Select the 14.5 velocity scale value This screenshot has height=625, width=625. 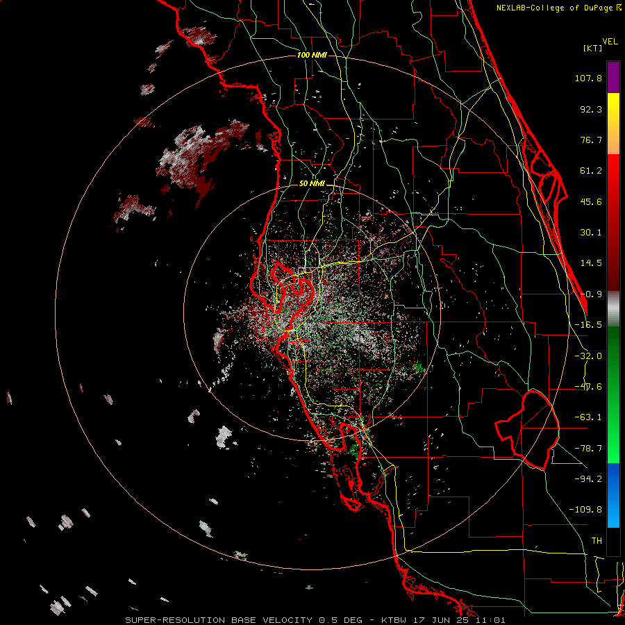point(591,263)
